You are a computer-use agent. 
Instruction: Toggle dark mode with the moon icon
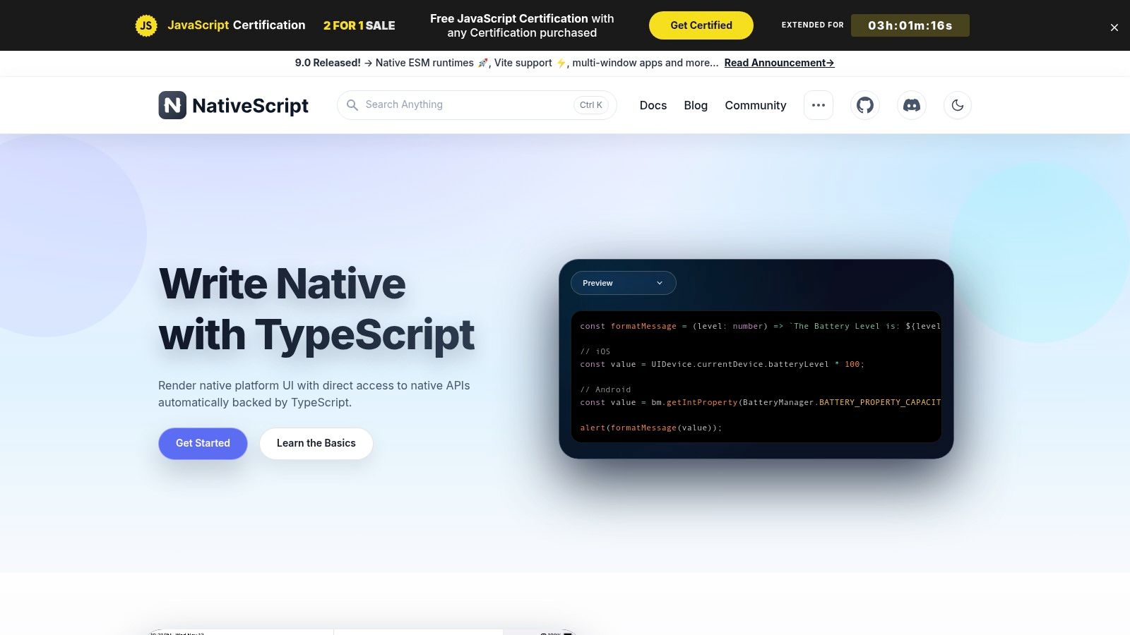click(958, 104)
